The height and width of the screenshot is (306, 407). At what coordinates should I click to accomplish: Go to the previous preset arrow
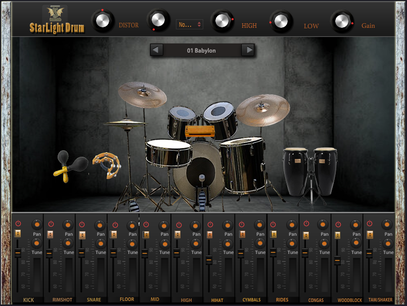click(x=157, y=50)
